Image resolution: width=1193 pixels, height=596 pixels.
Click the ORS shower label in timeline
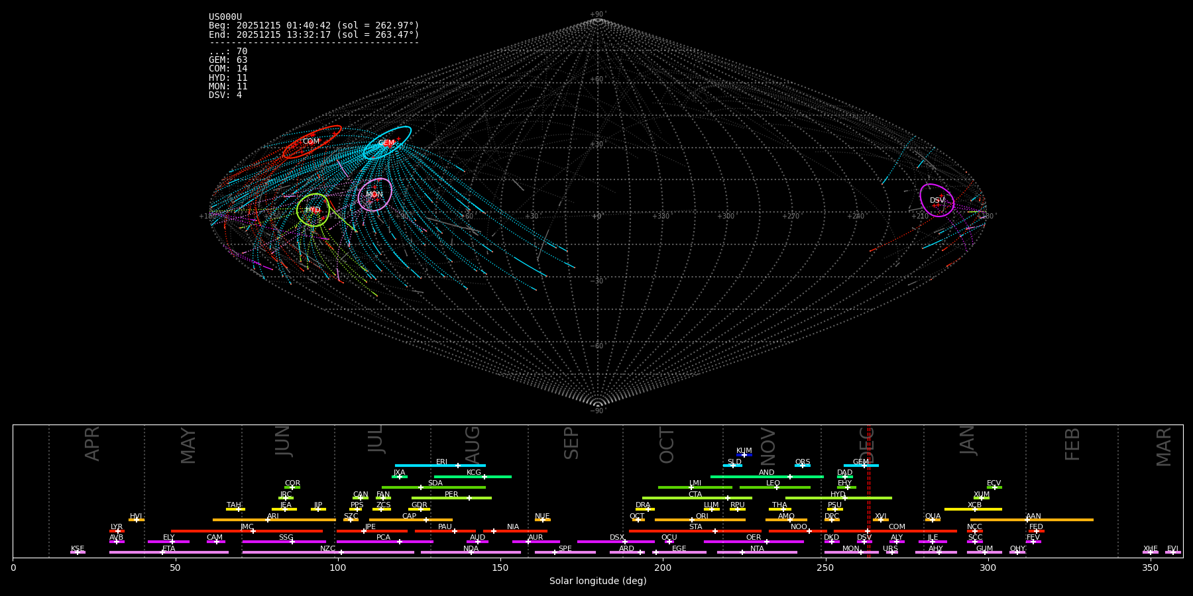[x=803, y=462]
